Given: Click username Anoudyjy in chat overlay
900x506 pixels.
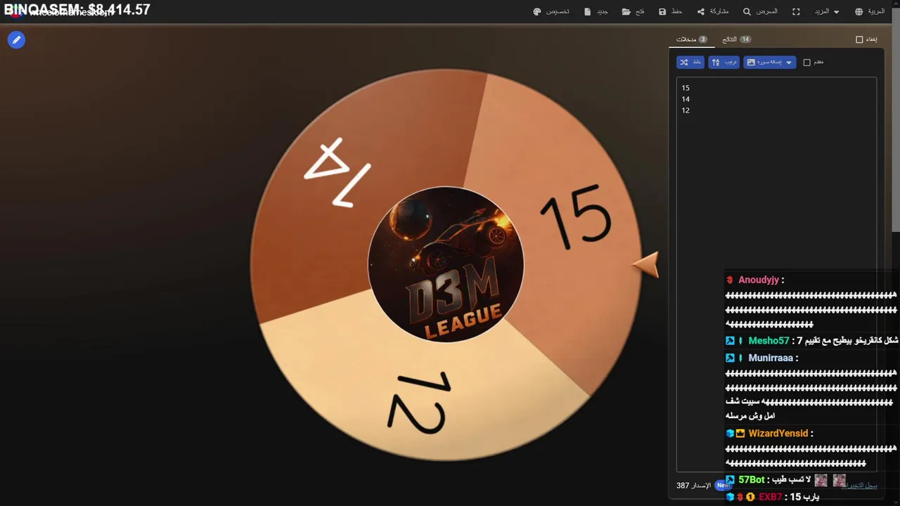Looking at the screenshot, I should click(x=759, y=280).
